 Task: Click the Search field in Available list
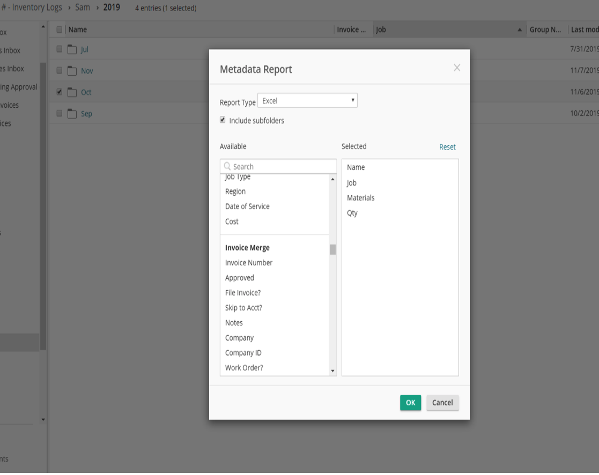[x=278, y=167]
